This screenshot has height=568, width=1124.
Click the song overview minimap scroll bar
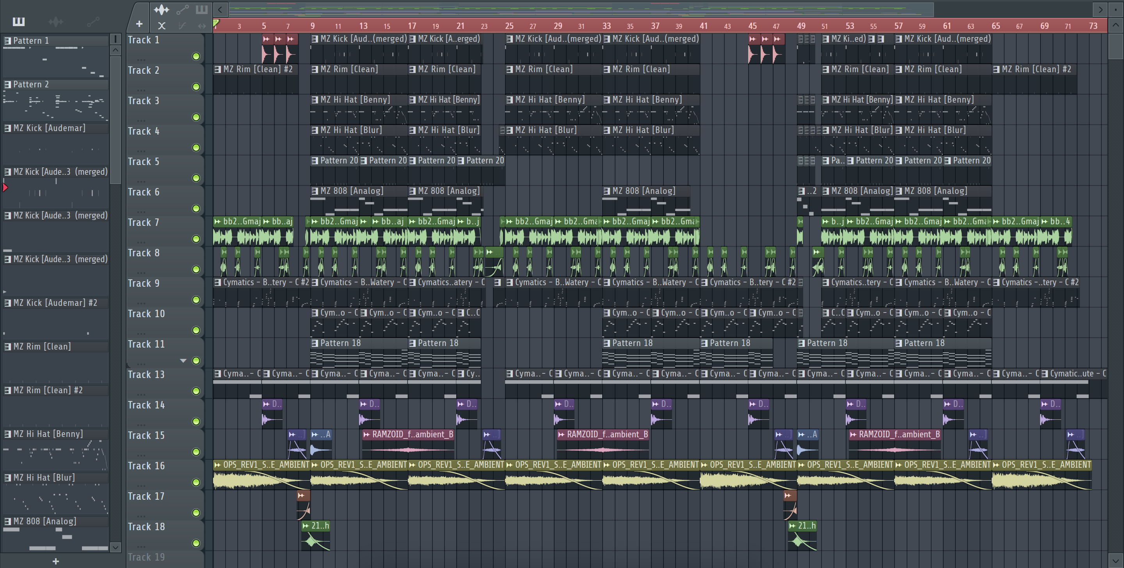(x=581, y=9)
